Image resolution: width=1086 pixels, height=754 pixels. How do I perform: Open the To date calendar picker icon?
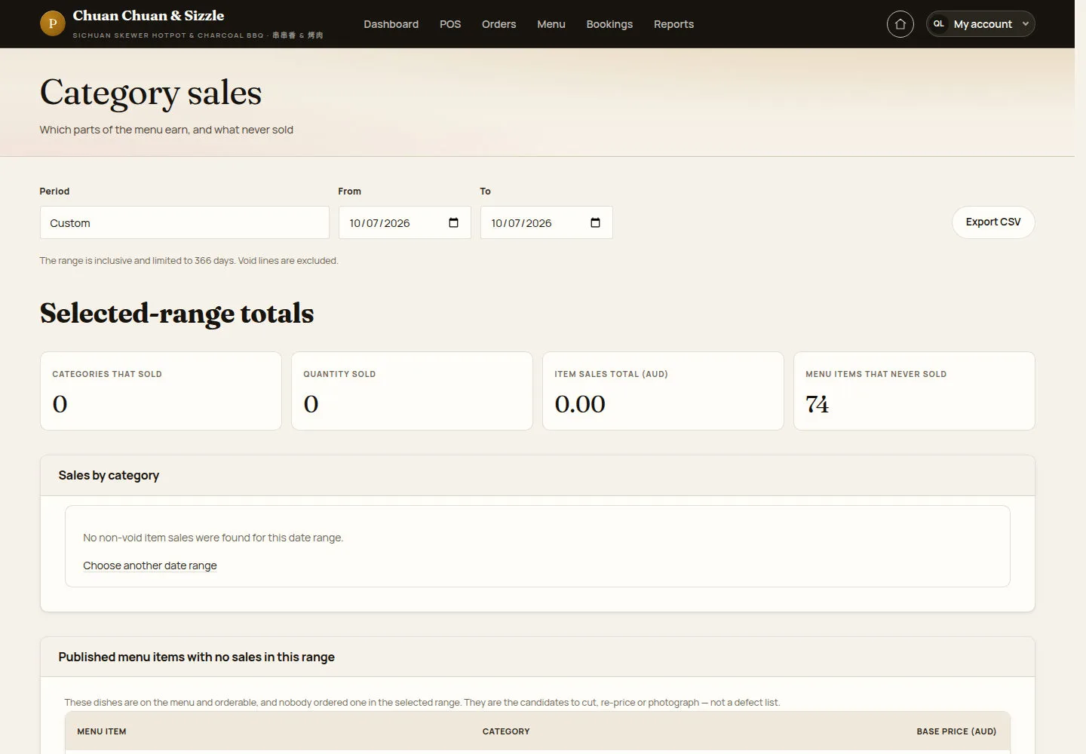click(595, 222)
